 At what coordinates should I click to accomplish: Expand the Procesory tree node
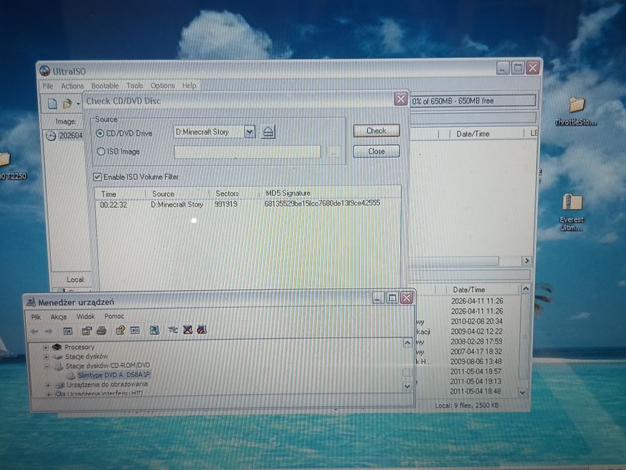46,347
